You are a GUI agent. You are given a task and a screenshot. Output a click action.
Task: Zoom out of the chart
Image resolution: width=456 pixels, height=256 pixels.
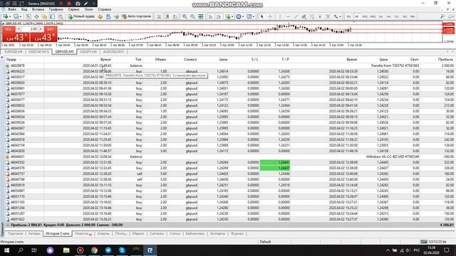click(192, 16)
